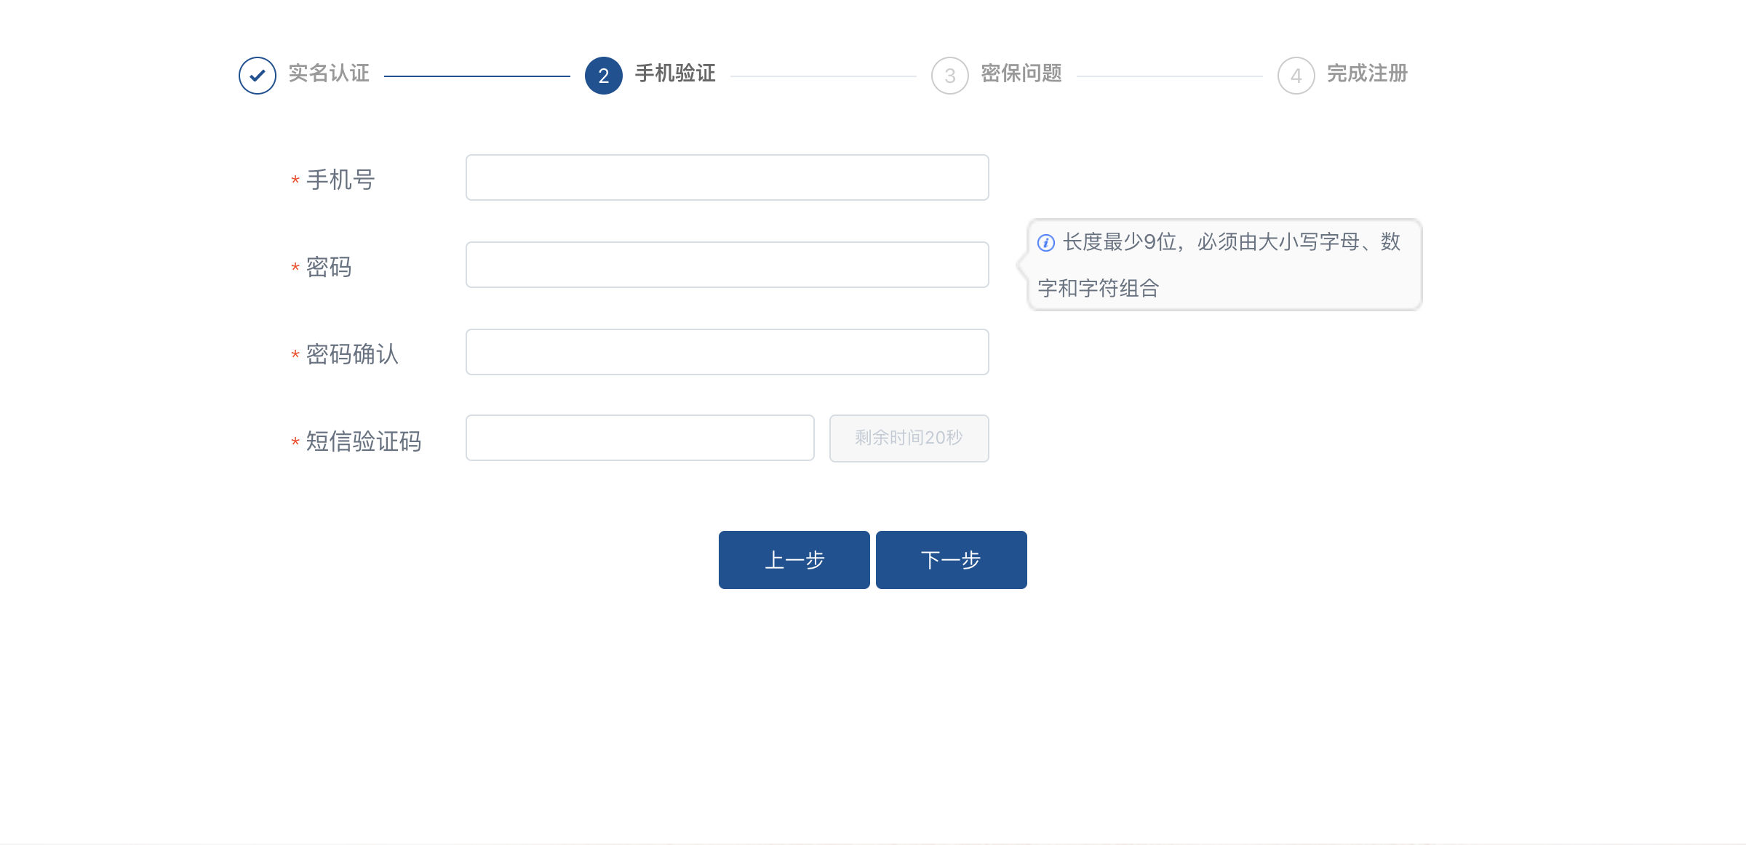Select the 实名认证 step label

(329, 73)
